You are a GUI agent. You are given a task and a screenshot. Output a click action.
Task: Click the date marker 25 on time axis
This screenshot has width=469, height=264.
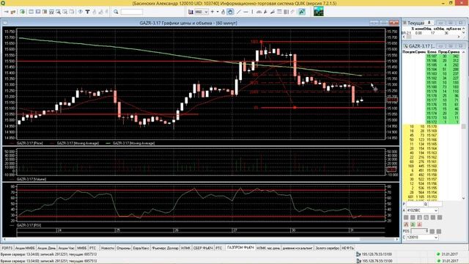(x=117, y=230)
